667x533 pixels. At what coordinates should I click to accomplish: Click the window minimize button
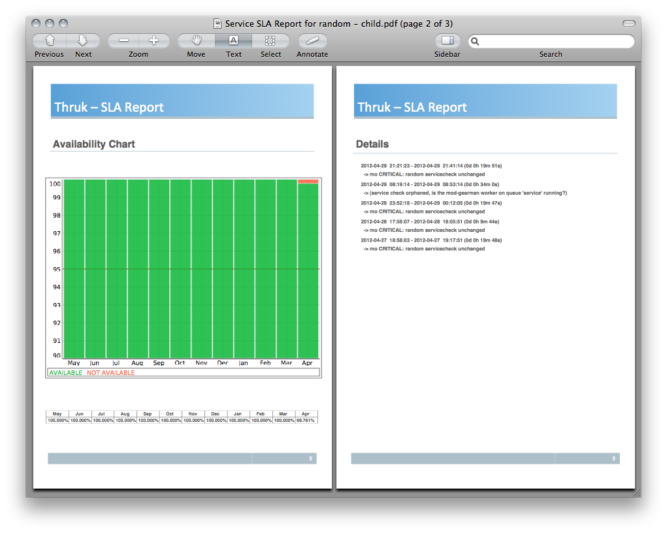click(x=50, y=24)
